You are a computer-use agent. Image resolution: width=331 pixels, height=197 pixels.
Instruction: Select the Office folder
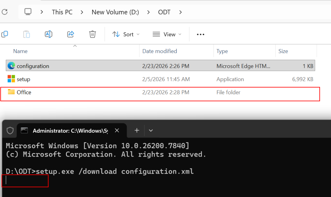point(24,92)
